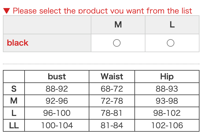Screen dimensions: 207x136
Task: Click waist value 81-84 for size LL
Action: click(x=112, y=125)
